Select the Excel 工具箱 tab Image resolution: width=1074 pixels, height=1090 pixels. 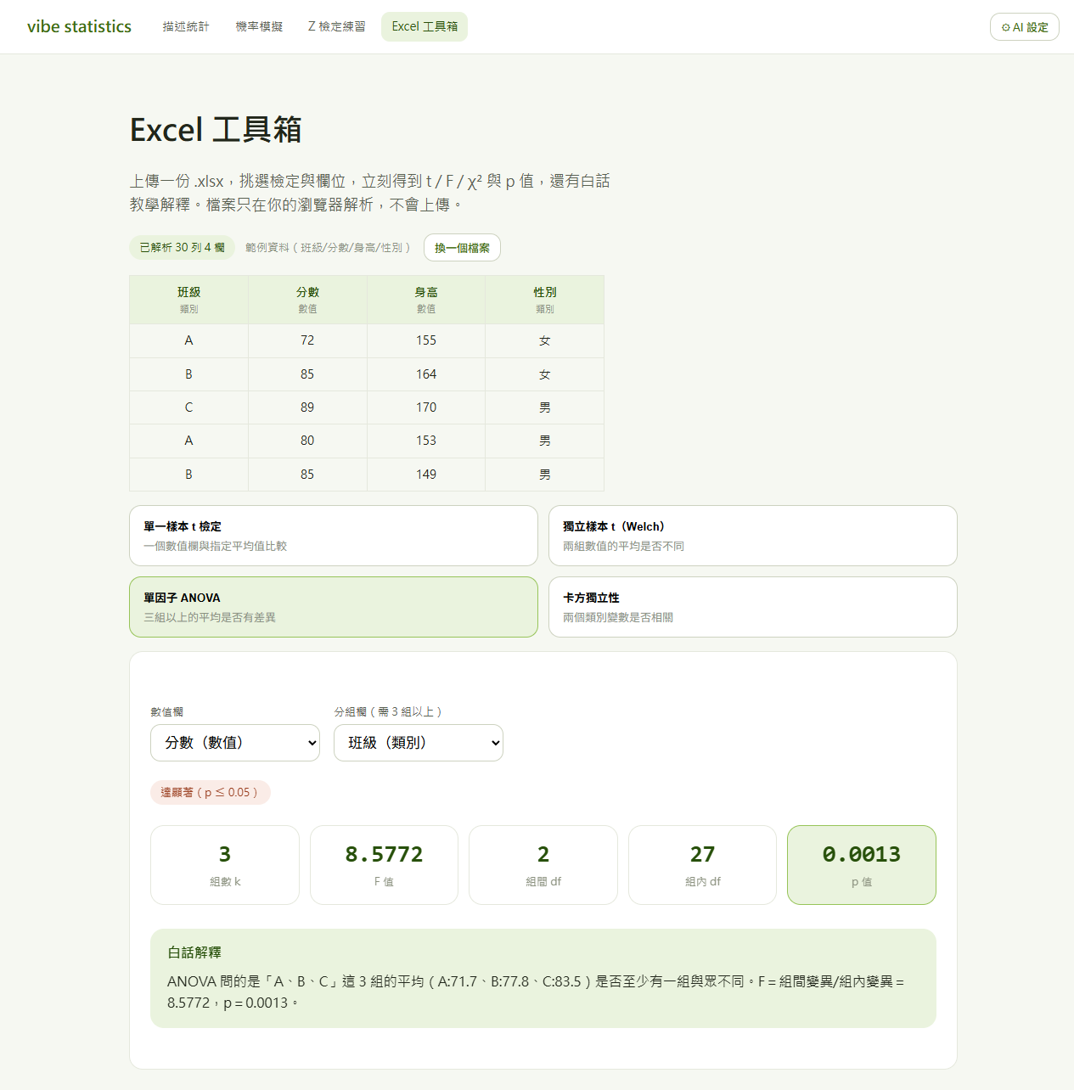pos(425,26)
